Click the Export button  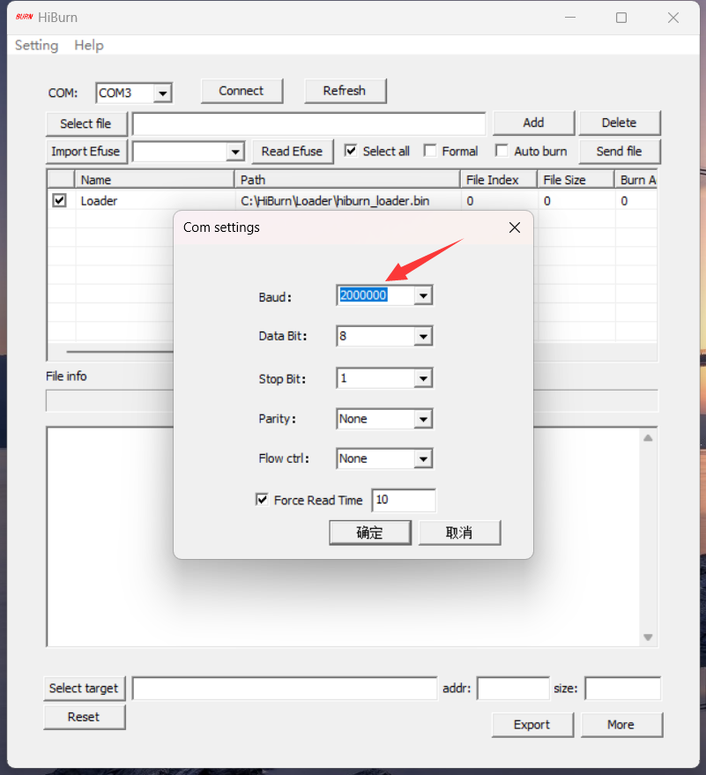coord(532,725)
